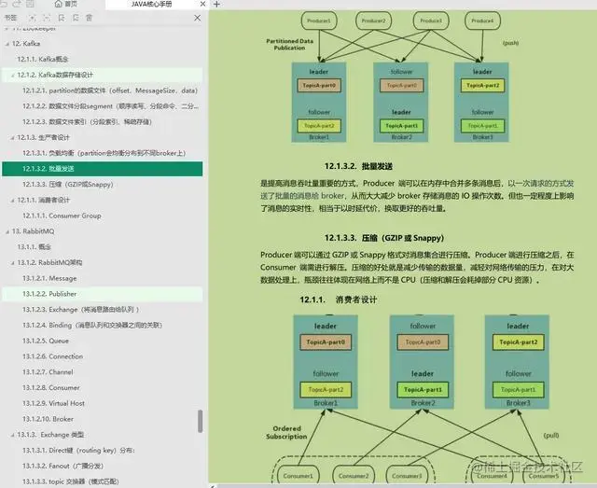Click the Consumer2 node in diagram
Image resolution: width=597 pixels, height=488 pixels.
click(354, 476)
